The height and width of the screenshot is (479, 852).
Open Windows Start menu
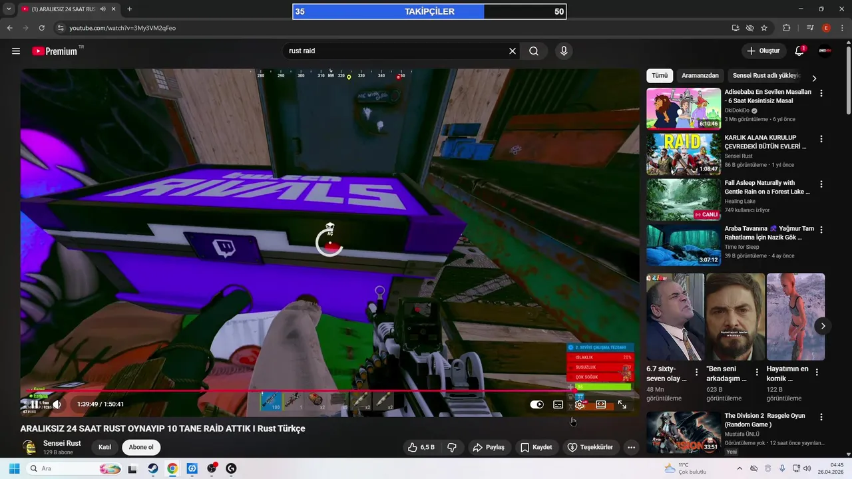point(14,468)
